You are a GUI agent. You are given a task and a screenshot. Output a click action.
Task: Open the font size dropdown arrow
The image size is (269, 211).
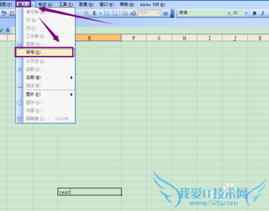[246, 13]
